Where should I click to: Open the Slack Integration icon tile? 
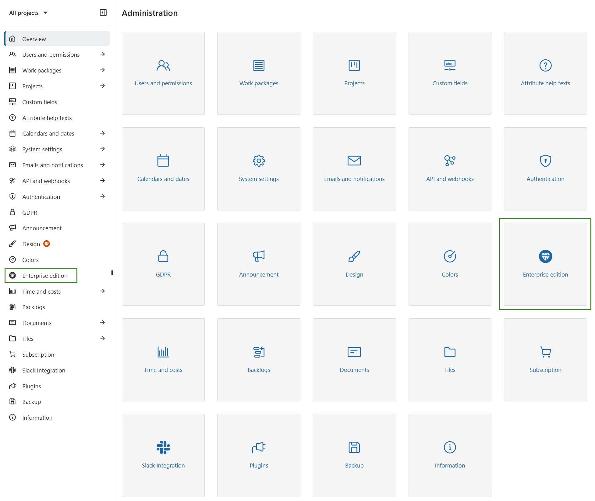163,455
